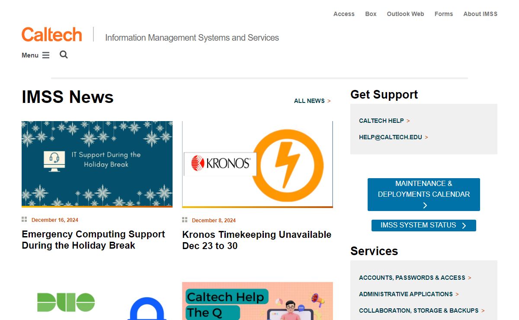
Task: Click the arrow next to ALL NEWS
Action: (329, 101)
